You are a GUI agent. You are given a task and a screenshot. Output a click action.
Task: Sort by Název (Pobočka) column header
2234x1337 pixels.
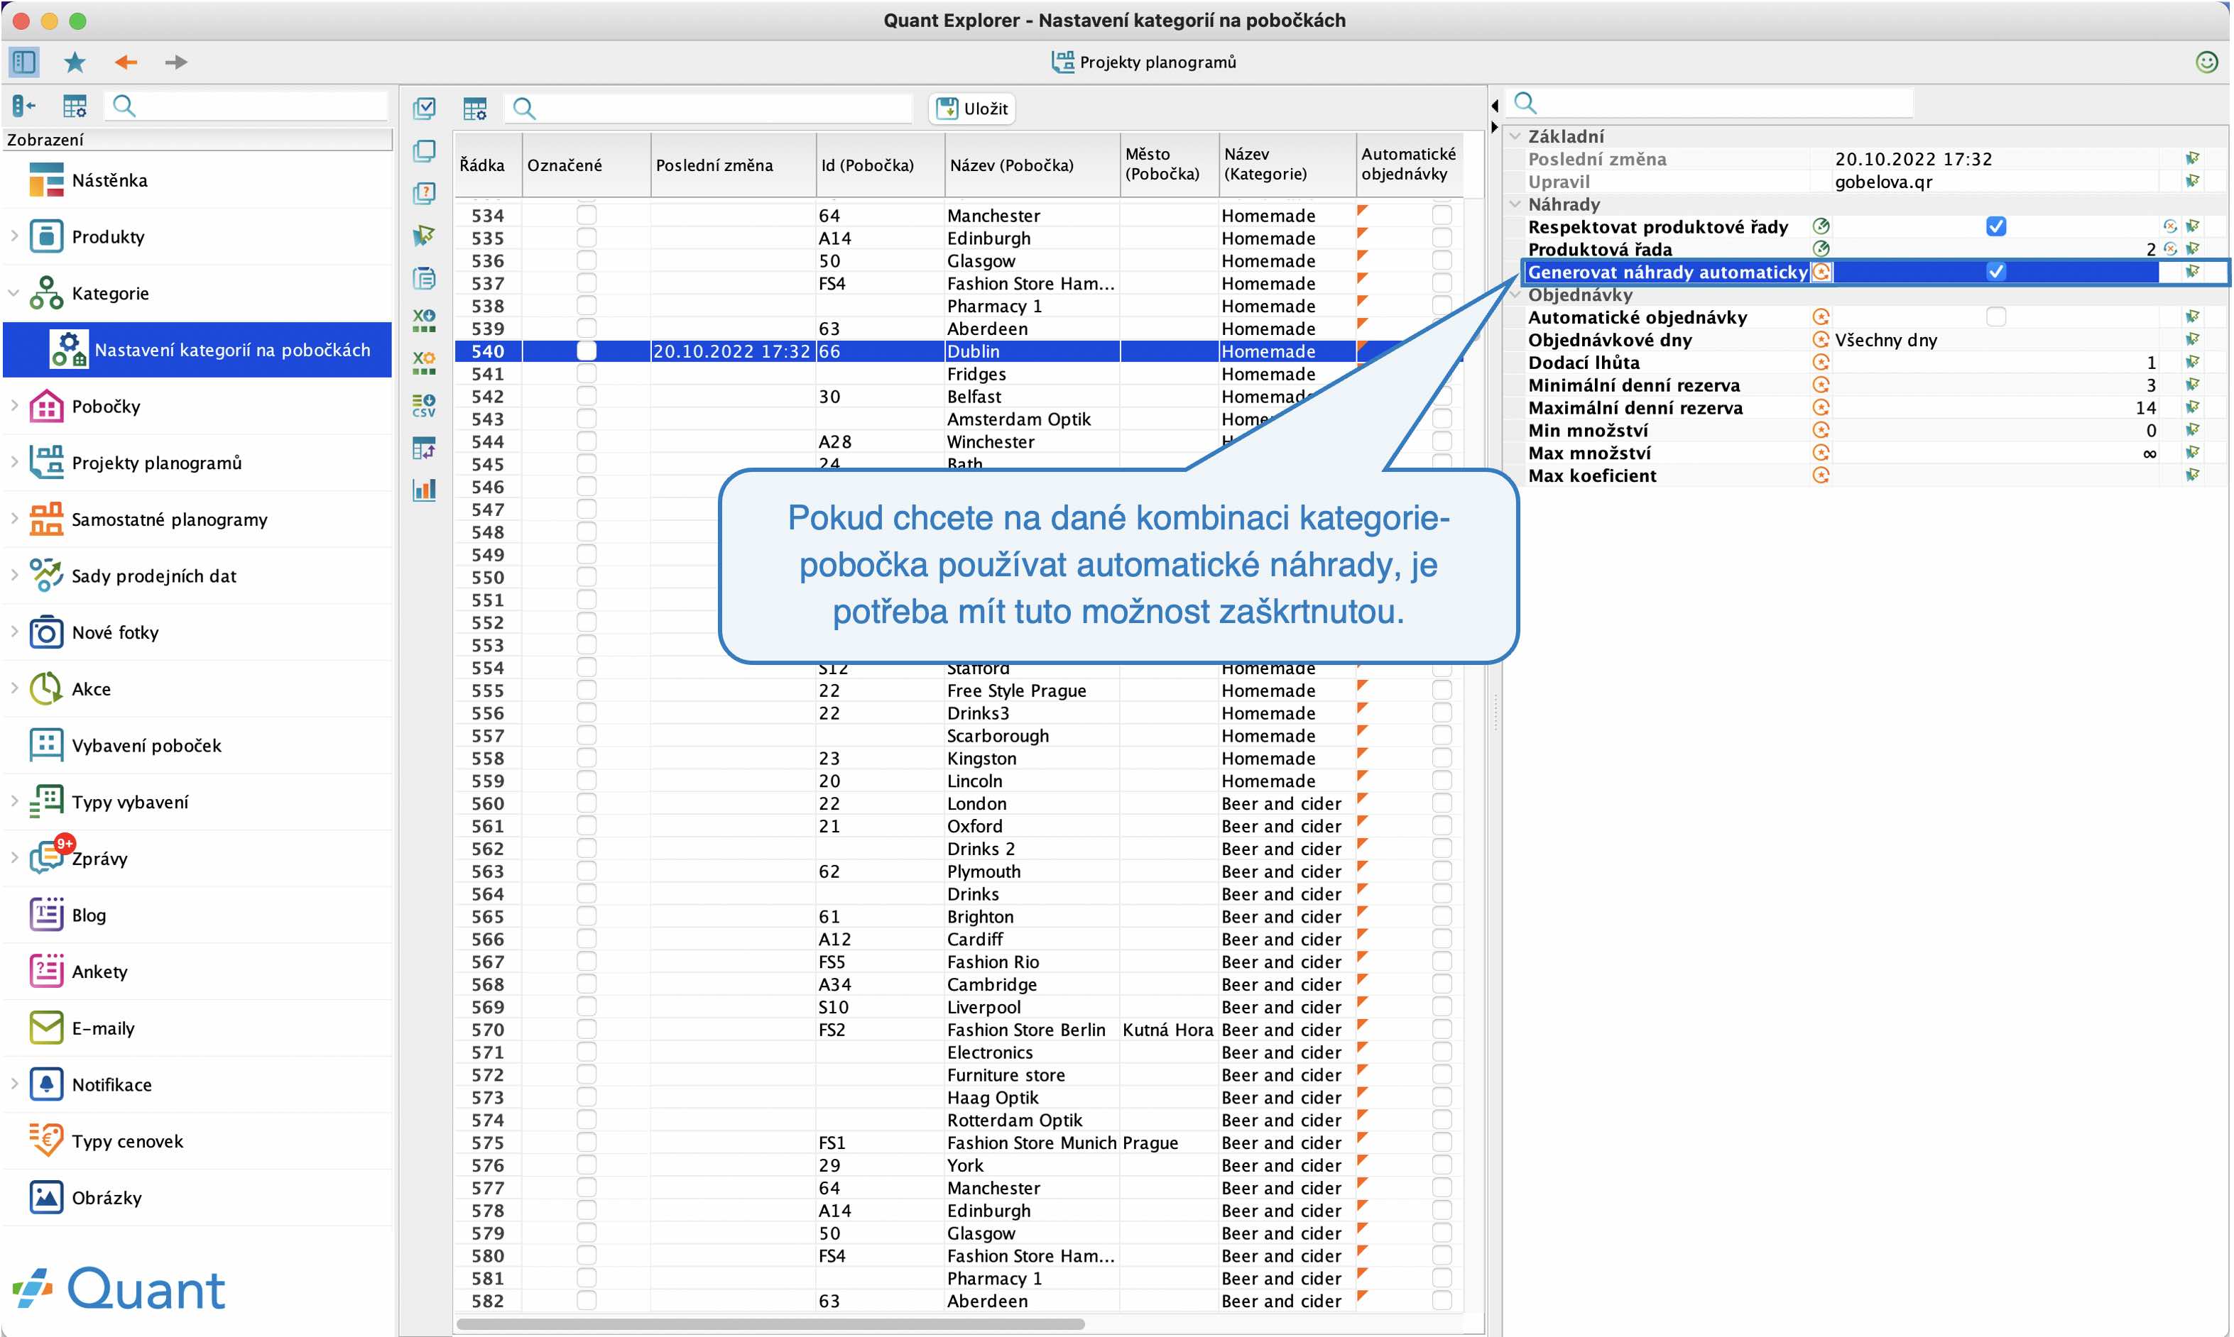pyautogui.click(x=1031, y=165)
